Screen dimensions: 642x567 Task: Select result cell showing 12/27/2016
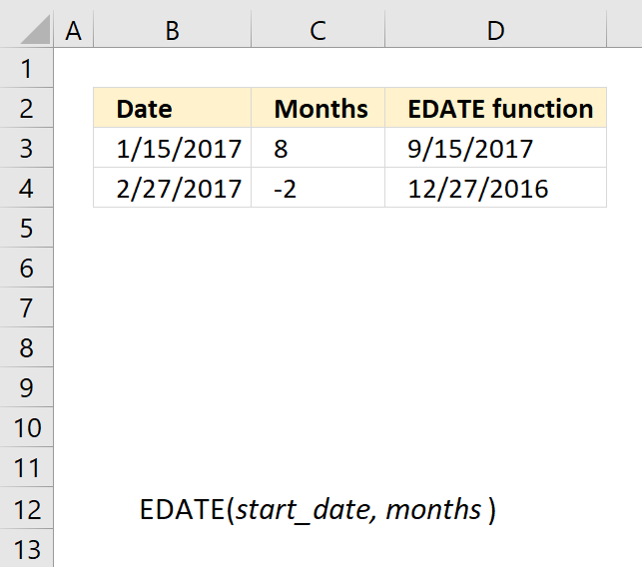496,188
